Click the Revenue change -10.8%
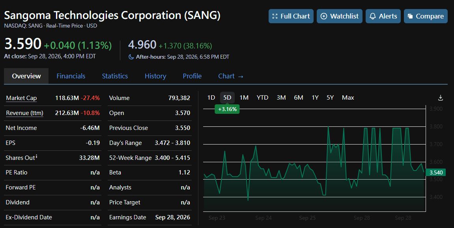 (x=90, y=113)
